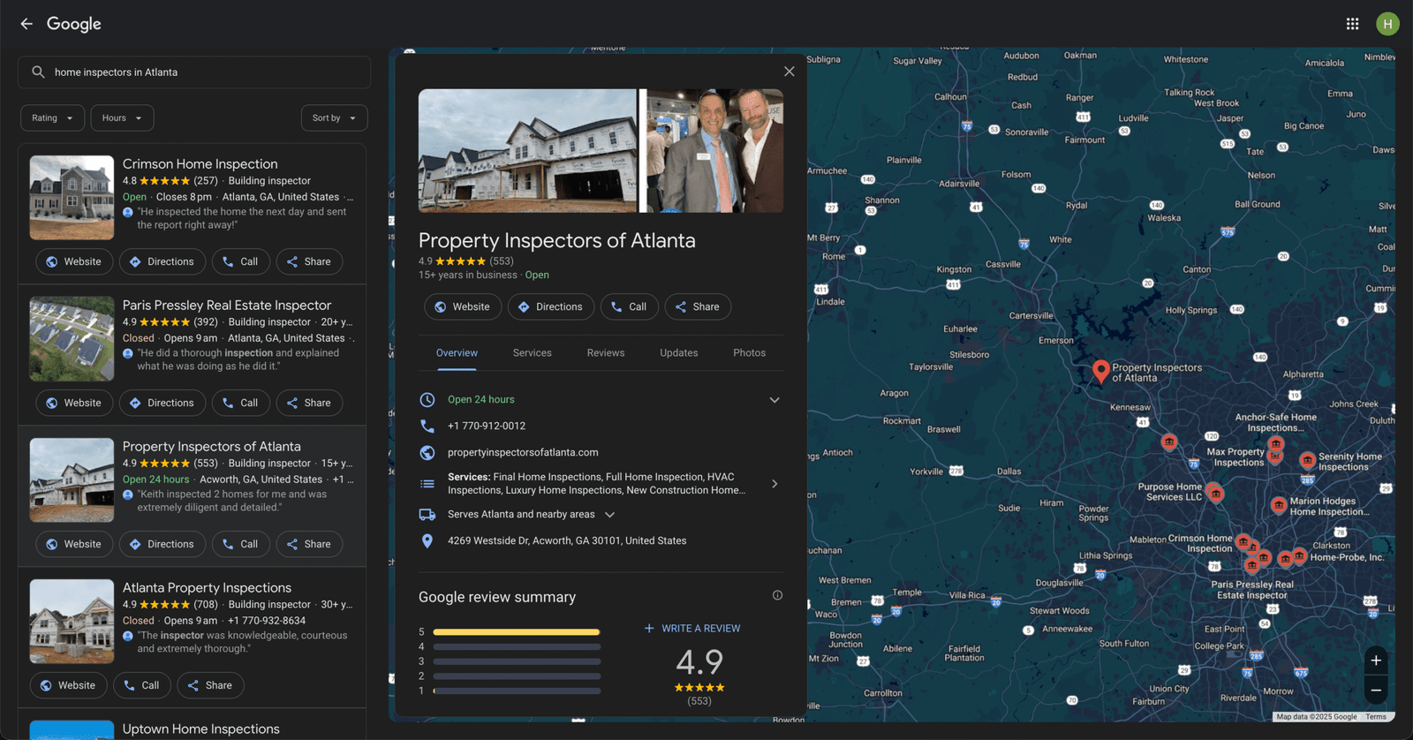Share Atlanta Property Inspections listing
Viewport: 1413px width, 740px height.
point(210,685)
